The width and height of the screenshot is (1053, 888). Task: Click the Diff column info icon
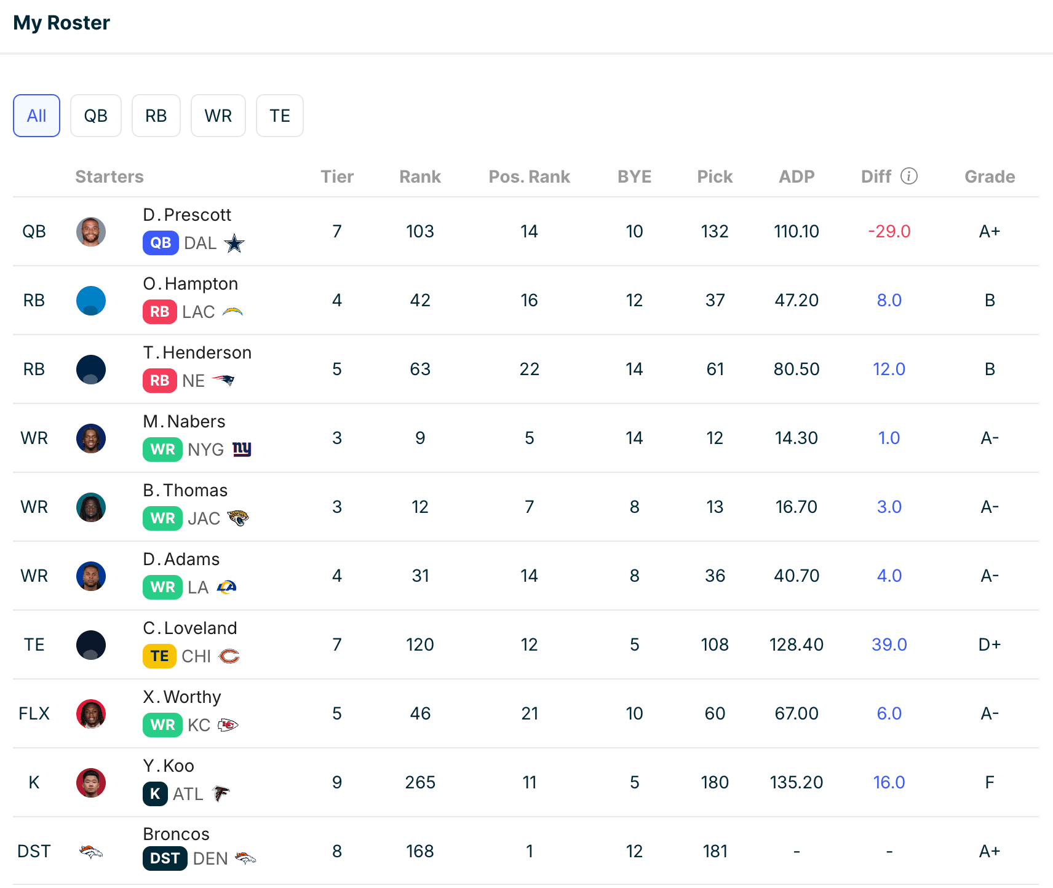[908, 176]
